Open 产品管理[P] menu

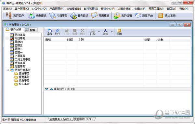point(57,9)
